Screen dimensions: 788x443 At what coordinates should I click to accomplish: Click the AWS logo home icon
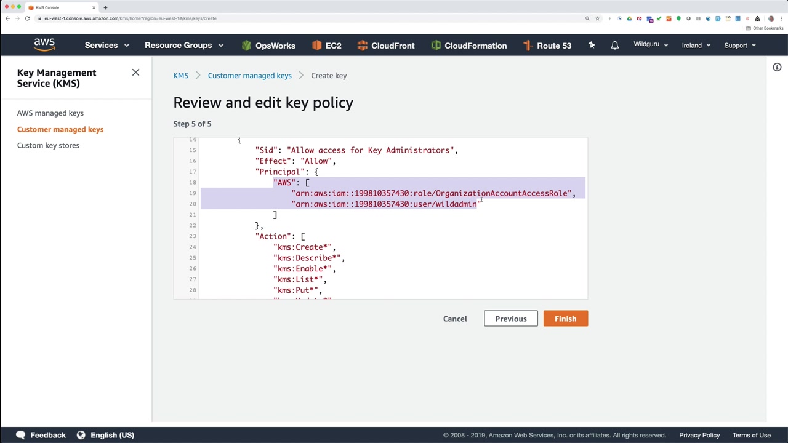coord(44,45)
